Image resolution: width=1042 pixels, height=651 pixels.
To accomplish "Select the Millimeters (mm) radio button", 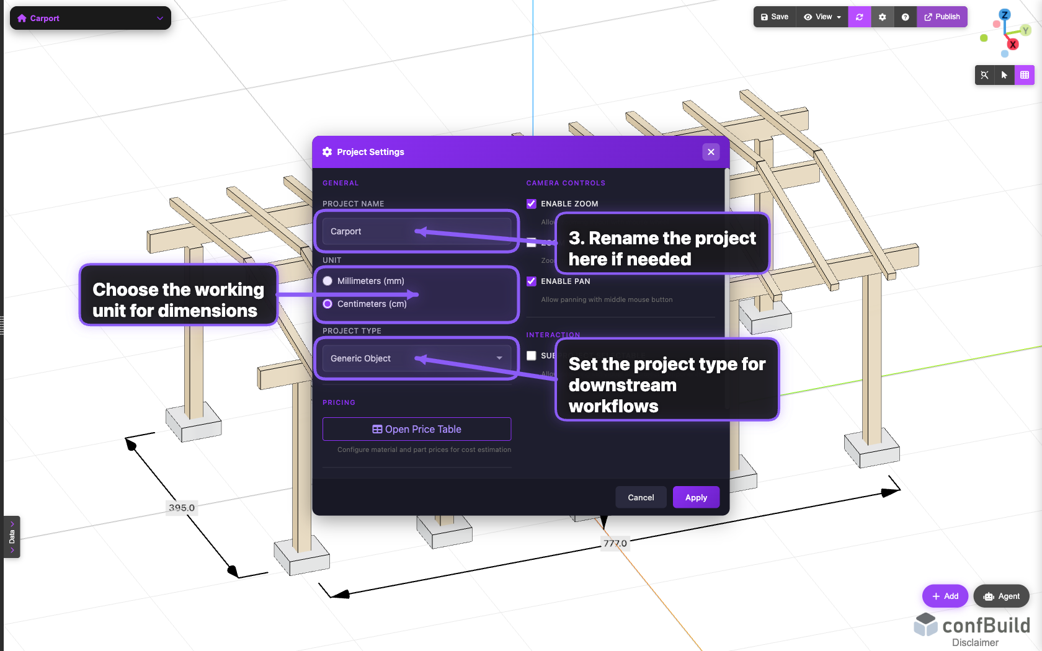I will [x=327, y=281].
